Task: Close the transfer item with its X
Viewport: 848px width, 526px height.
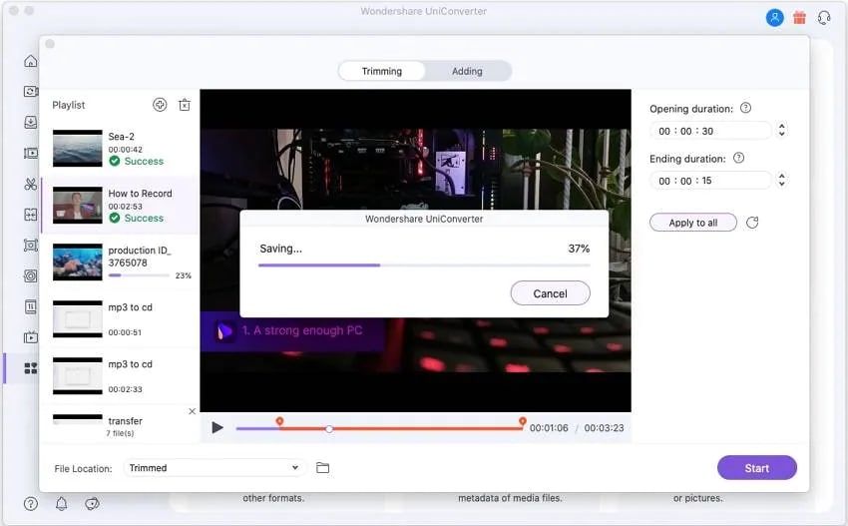Action: pyautogui.click(x=192, y=411)
